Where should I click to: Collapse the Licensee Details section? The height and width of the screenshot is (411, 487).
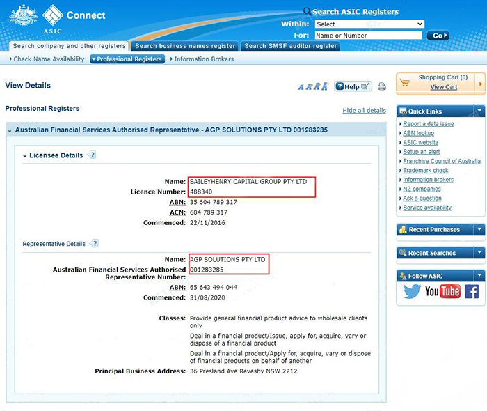tap(25, 156)
